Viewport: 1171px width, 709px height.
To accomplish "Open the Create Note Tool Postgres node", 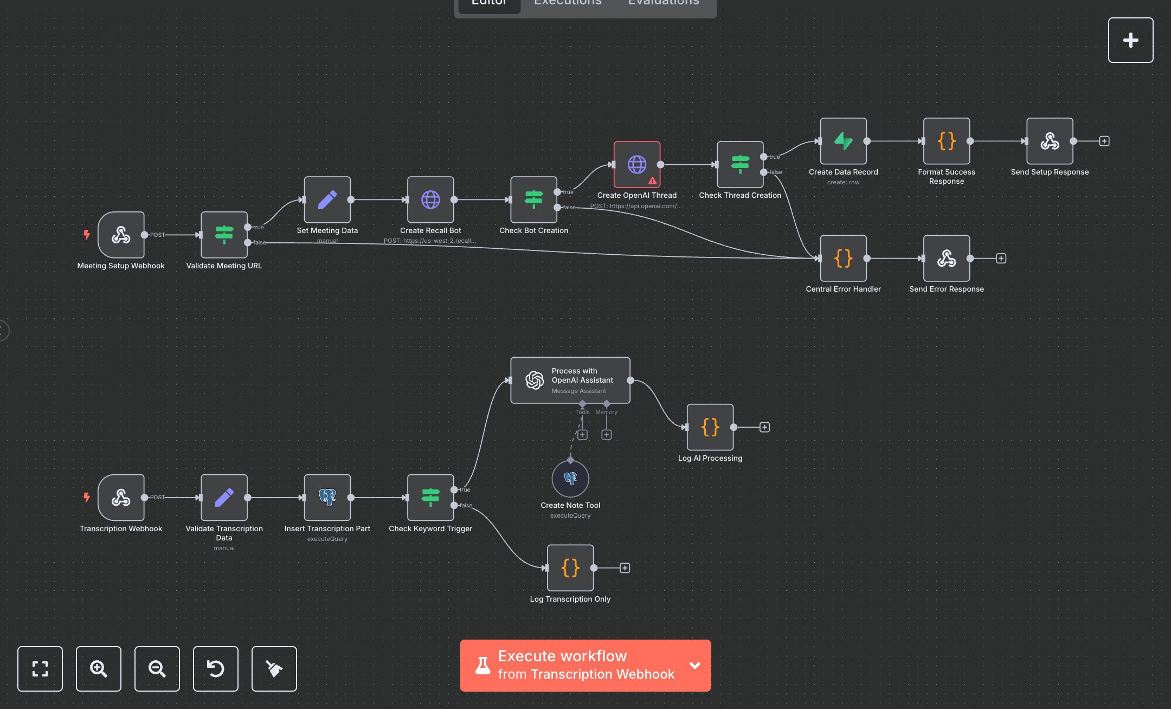I will click(x=570, y=479).
